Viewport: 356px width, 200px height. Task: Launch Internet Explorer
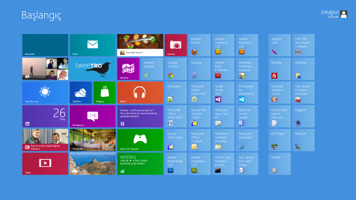[152, 69]
